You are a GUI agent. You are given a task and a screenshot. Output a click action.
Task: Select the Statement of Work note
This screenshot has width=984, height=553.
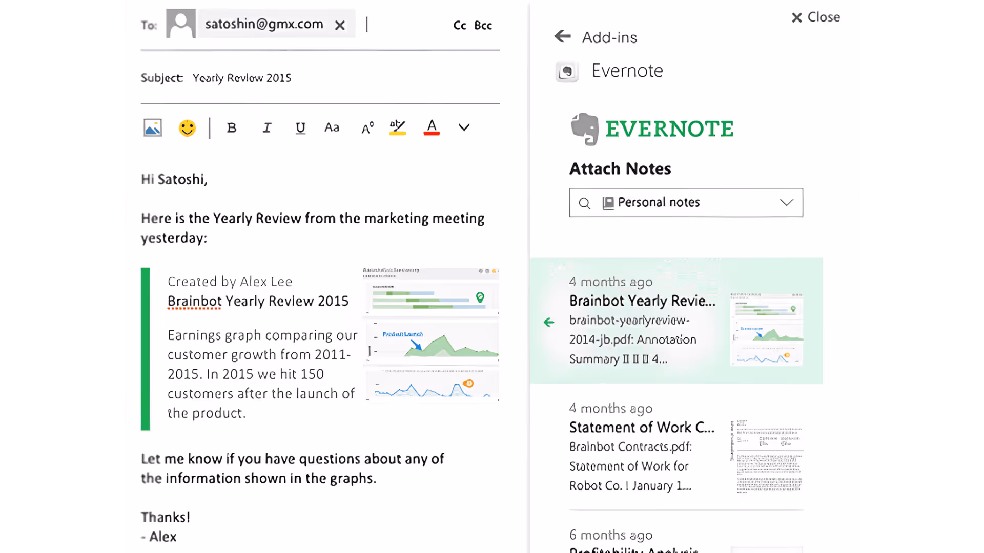[686, 447]
